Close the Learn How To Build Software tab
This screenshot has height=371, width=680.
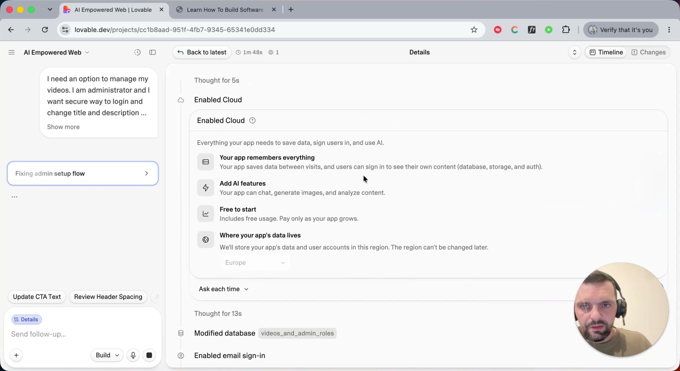tap(274, 10)
